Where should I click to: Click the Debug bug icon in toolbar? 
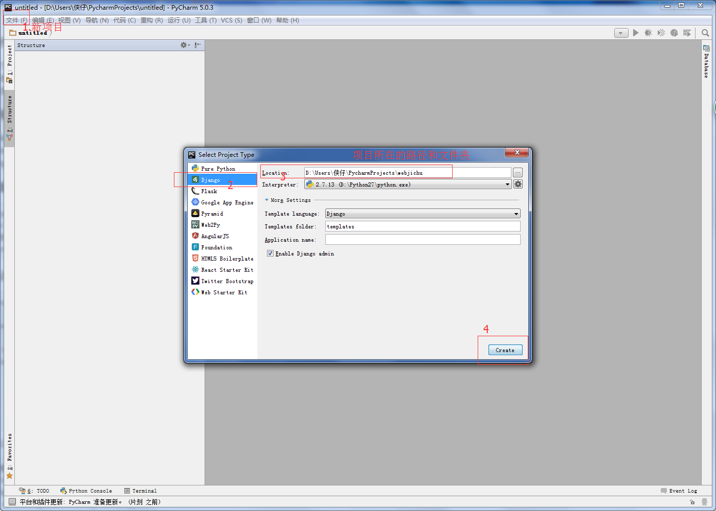[648, 33]
